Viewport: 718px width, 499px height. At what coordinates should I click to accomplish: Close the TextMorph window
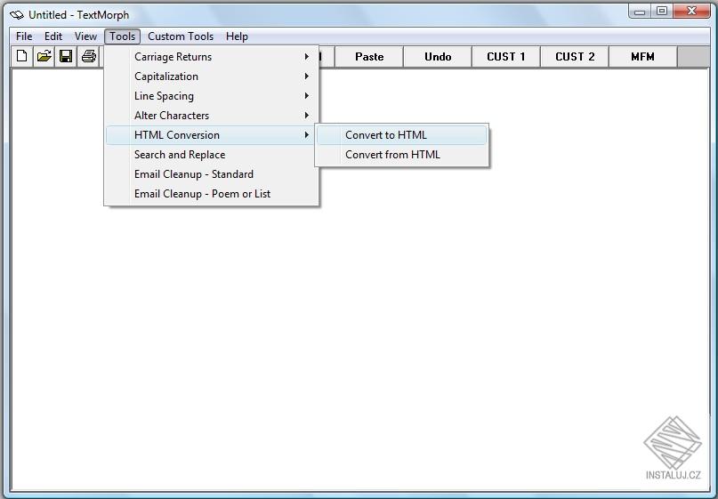pyautogui.click(x=691, y=11)
